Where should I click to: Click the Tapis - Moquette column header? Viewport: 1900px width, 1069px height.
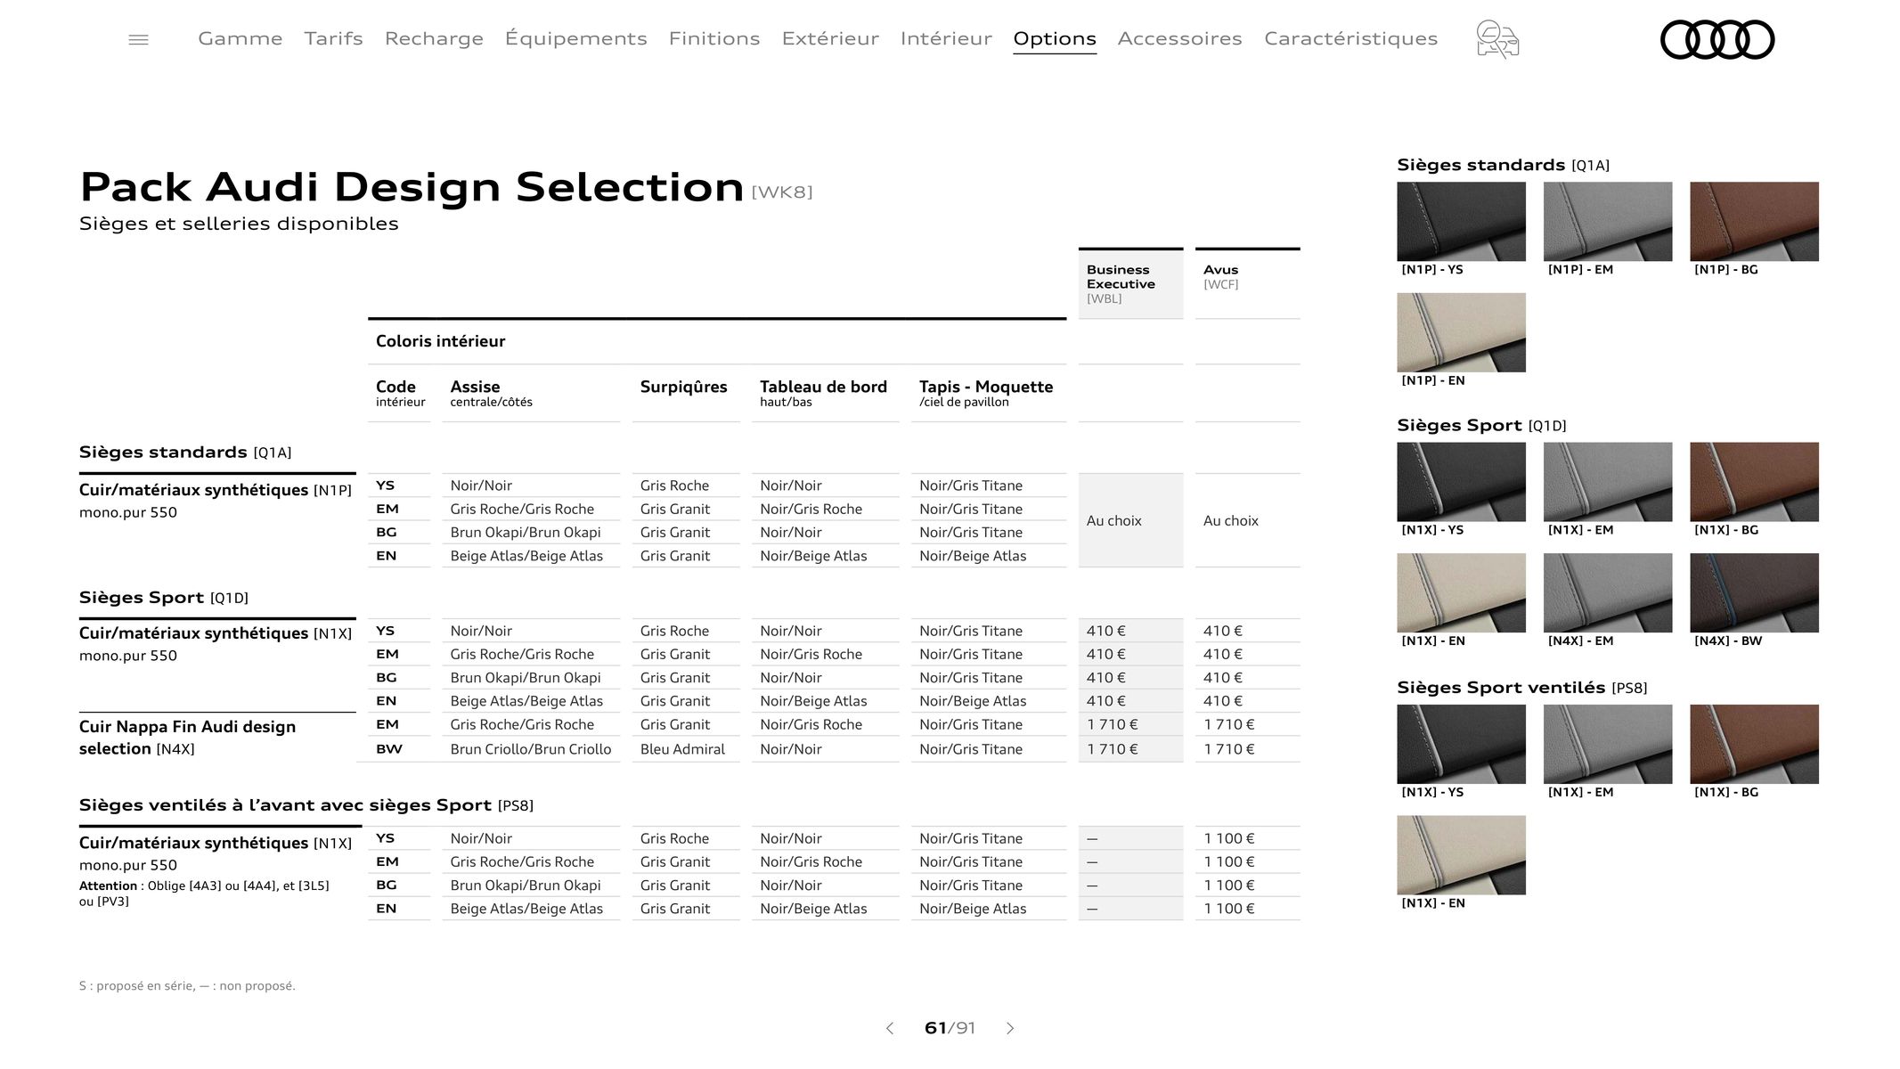tap(986, 393)
